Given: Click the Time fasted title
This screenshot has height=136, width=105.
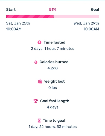Looking at the screenshot, I should point(54,42).
